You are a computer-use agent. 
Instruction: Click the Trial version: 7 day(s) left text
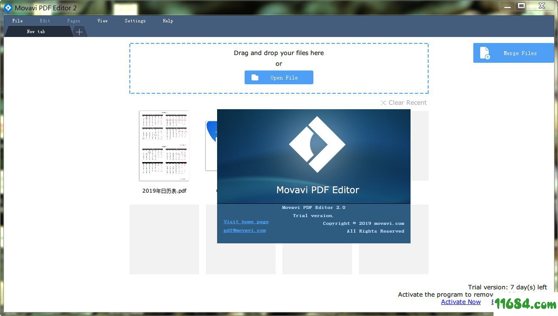pos(507,287)
